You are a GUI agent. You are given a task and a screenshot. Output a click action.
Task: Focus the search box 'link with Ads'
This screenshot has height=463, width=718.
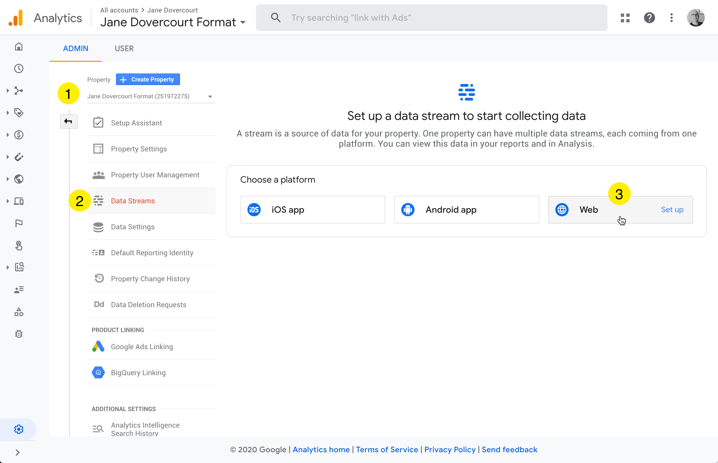[432, 17]
